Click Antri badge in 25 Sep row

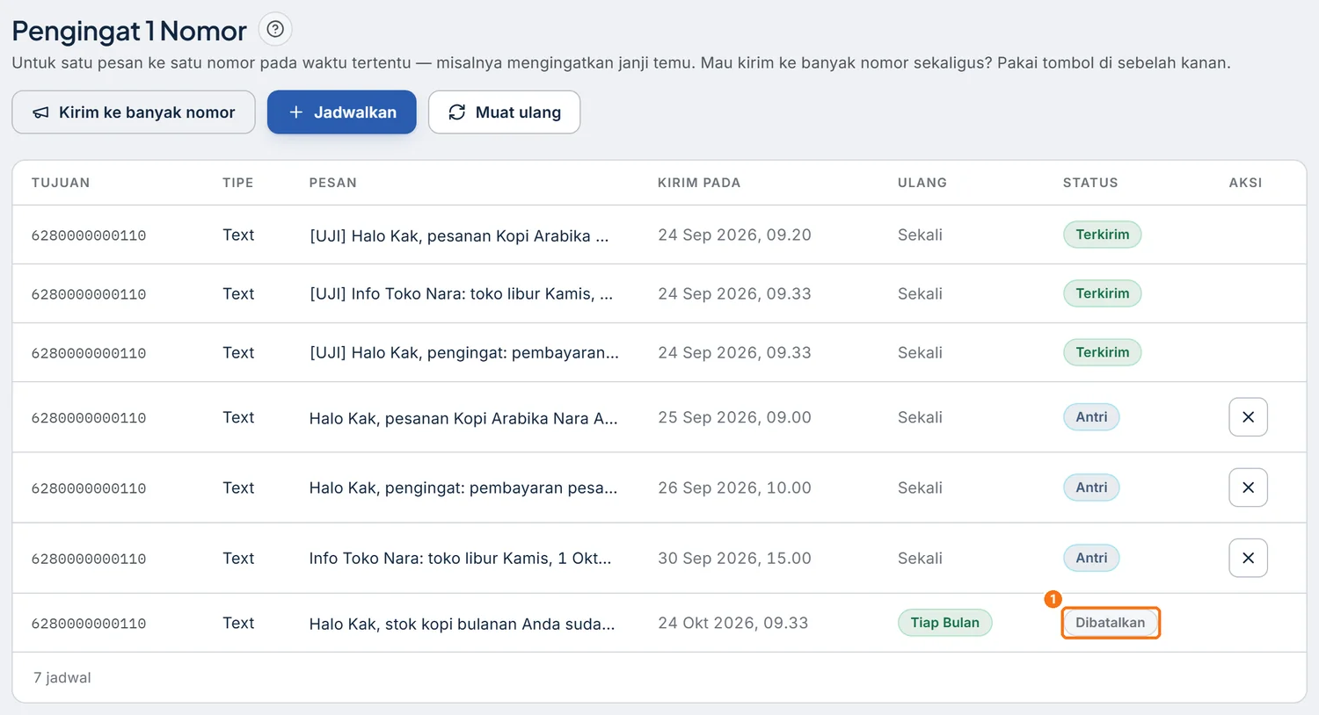(1091, 417)
